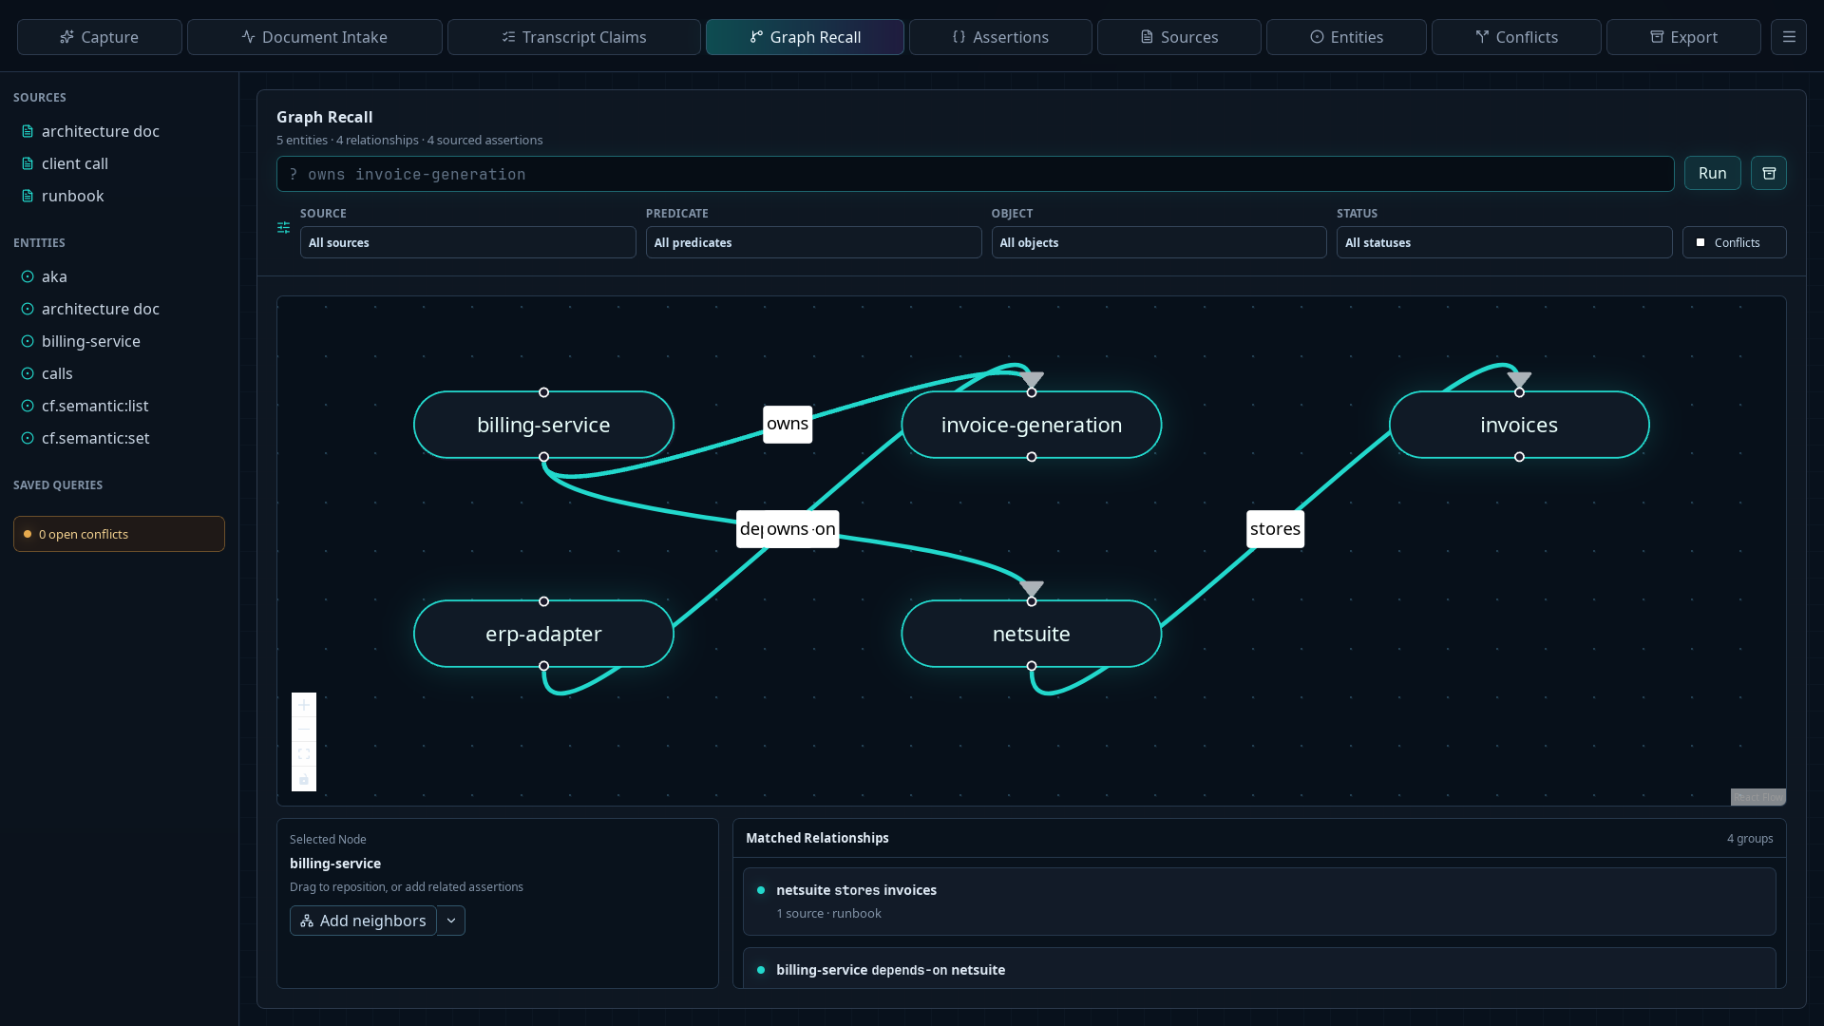Image resolution: width=1824 pixels, height=1026 pixels.
Task: Zoom out on the graph canvas
Action: coord(304,730)
